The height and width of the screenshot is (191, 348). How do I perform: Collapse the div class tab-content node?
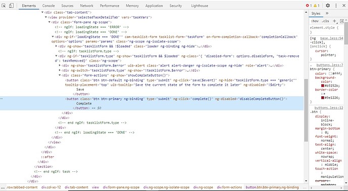pos(42,13)
